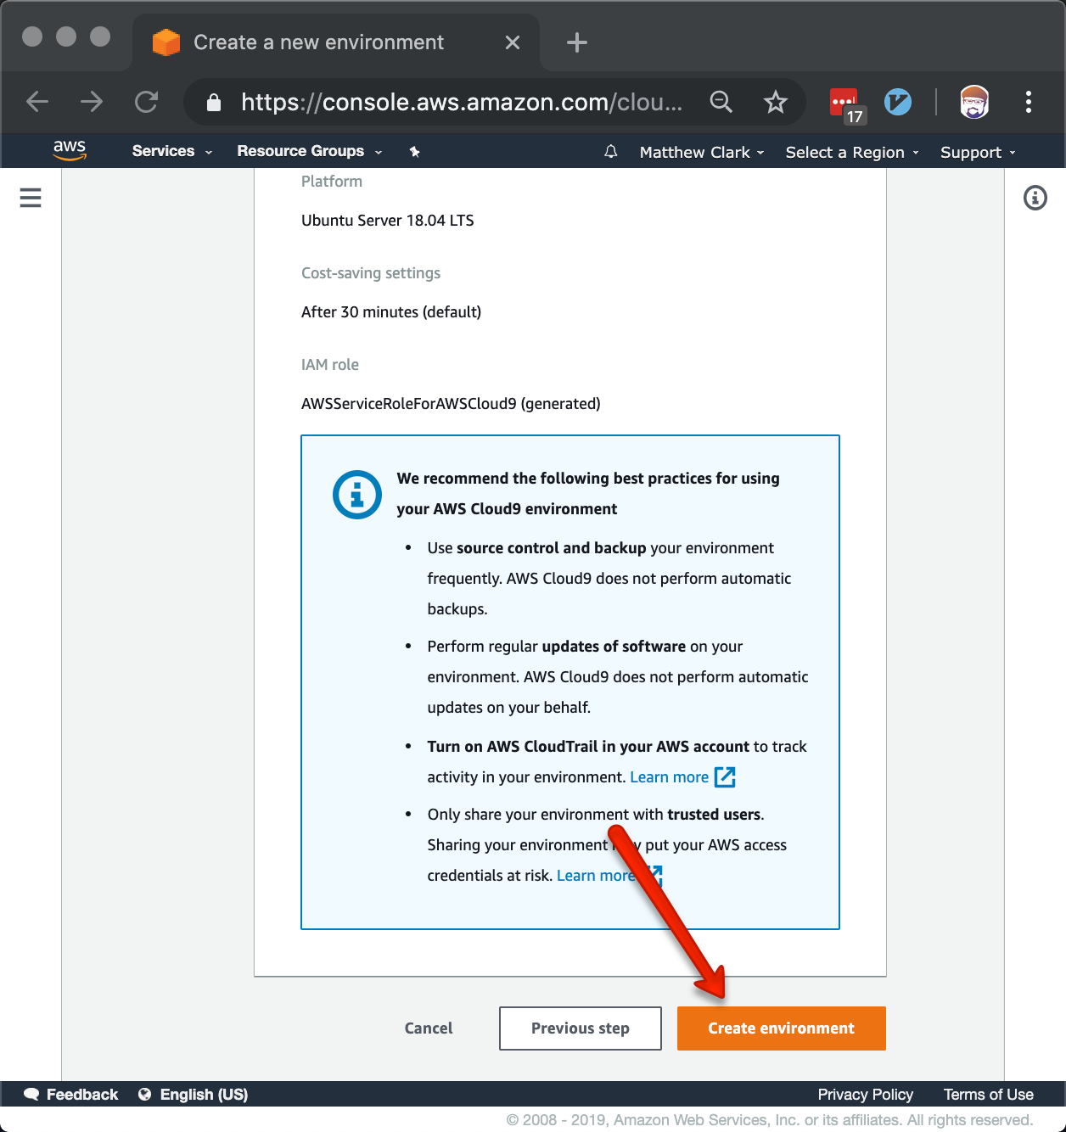
Task: Open the info panel circle icon
Action: pyautogui.click(x=1035, y=198)
